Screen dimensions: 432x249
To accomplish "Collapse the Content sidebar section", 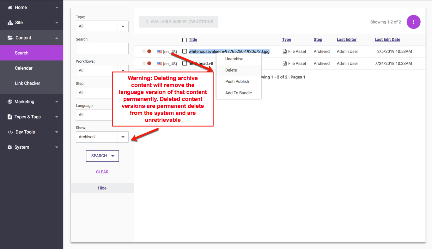I will pyautogui.click(x=57, y=38).
